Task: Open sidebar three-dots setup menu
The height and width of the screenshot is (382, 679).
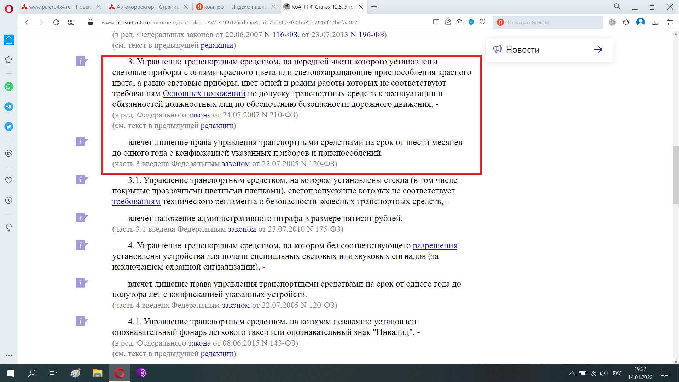Action: [x=9, y=355]
